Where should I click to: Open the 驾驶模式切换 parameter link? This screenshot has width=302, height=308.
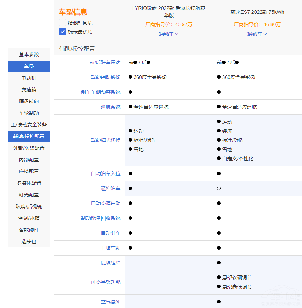(x=106, y=140)
